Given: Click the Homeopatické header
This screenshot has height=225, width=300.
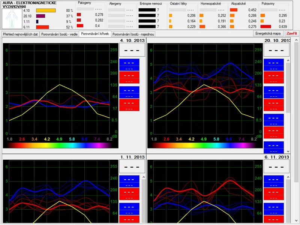Looking at the screenshot, I should click(x=211, y=4).
